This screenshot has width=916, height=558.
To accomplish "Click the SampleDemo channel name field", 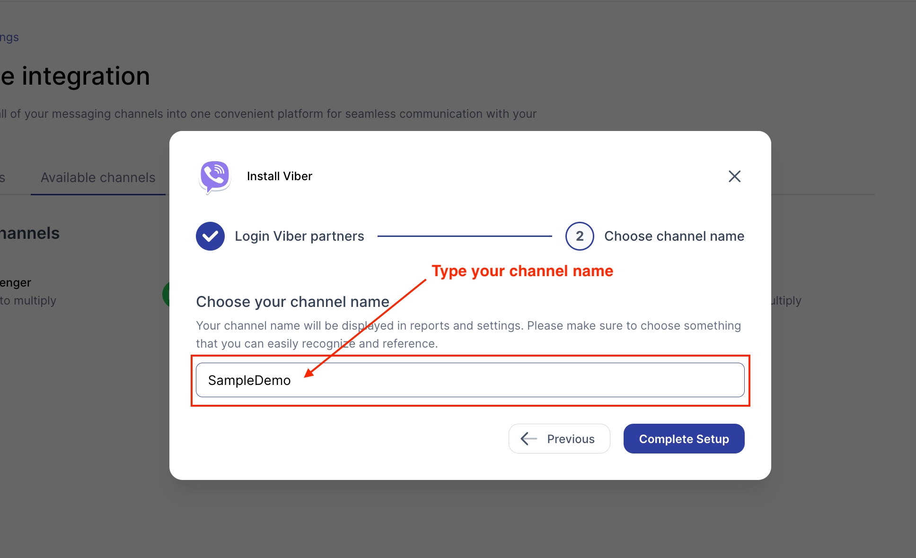I will (469, 380).
